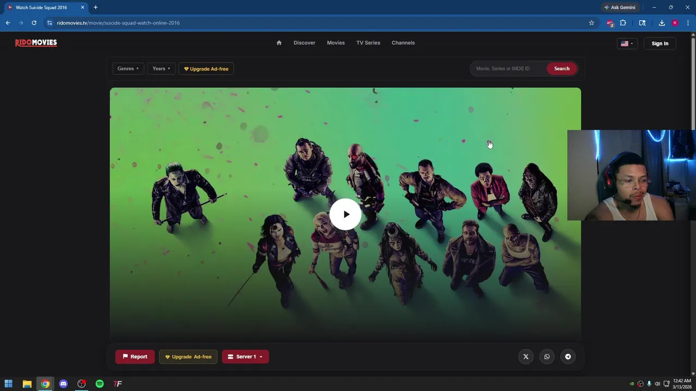696x391 pixels.
Task: Close the Watch Suicide Squad 2016 tab
Action: tap(83, 8)
